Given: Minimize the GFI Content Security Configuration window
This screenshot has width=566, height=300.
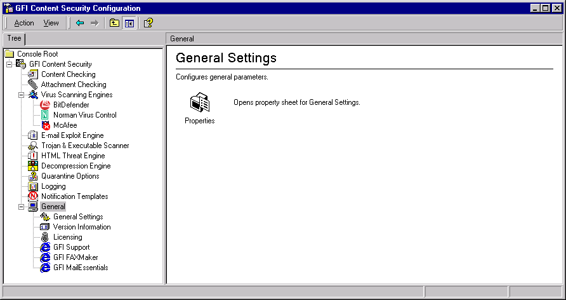Looking at the screenshot, I should click(536, 8).
